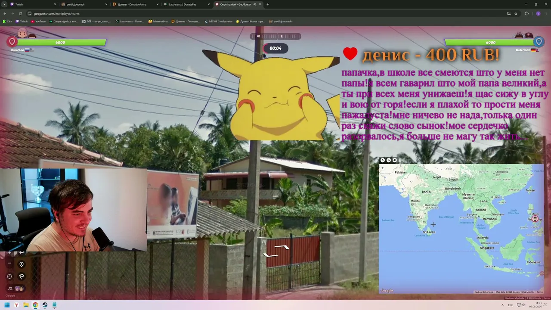551x310 pixels.
Task: Mute the GeoGuessr tab audio icon
Action: pos(255,4)
